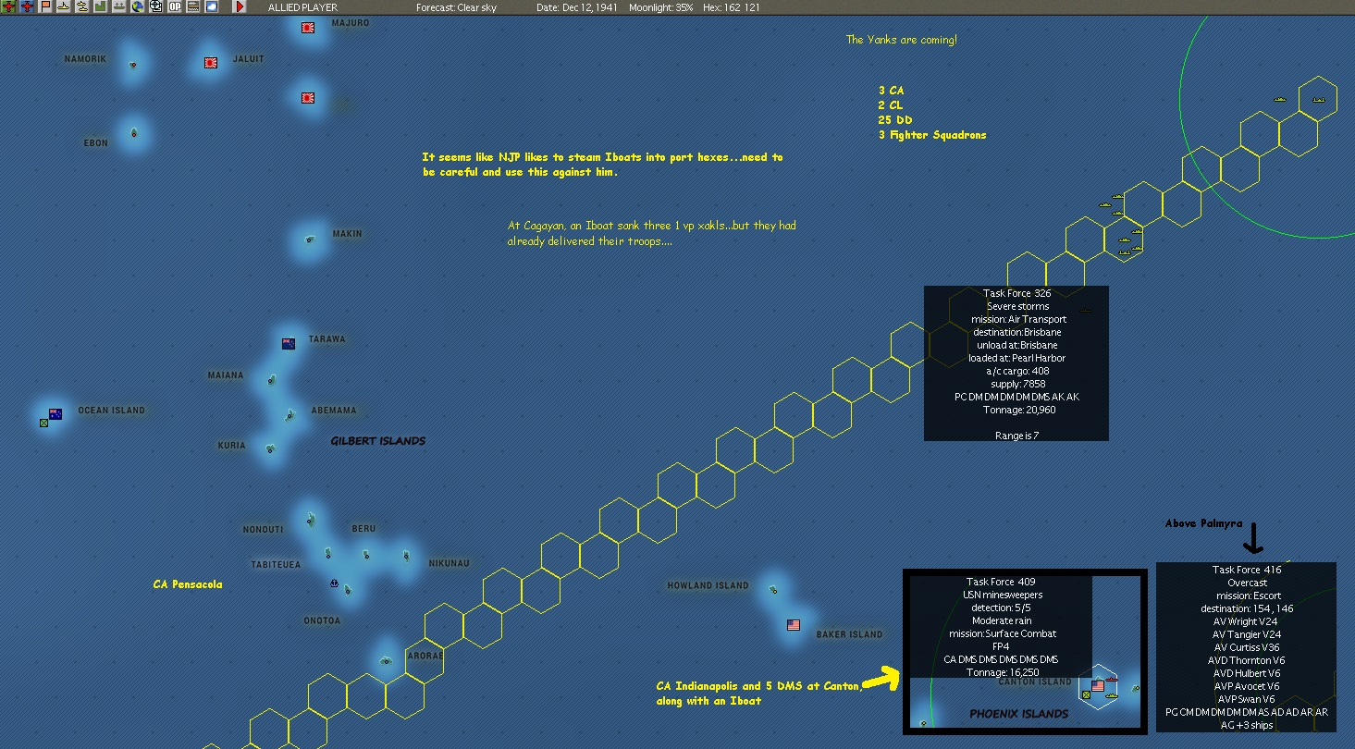
Task: Click the green unit marker at Ocean Island
Action: pyautogui.click(x=43, y=423)
